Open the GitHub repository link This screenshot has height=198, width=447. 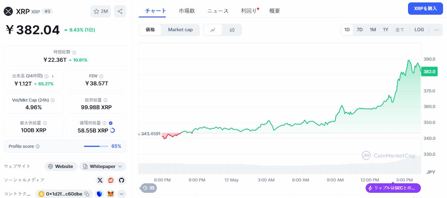tap(121, 180)
